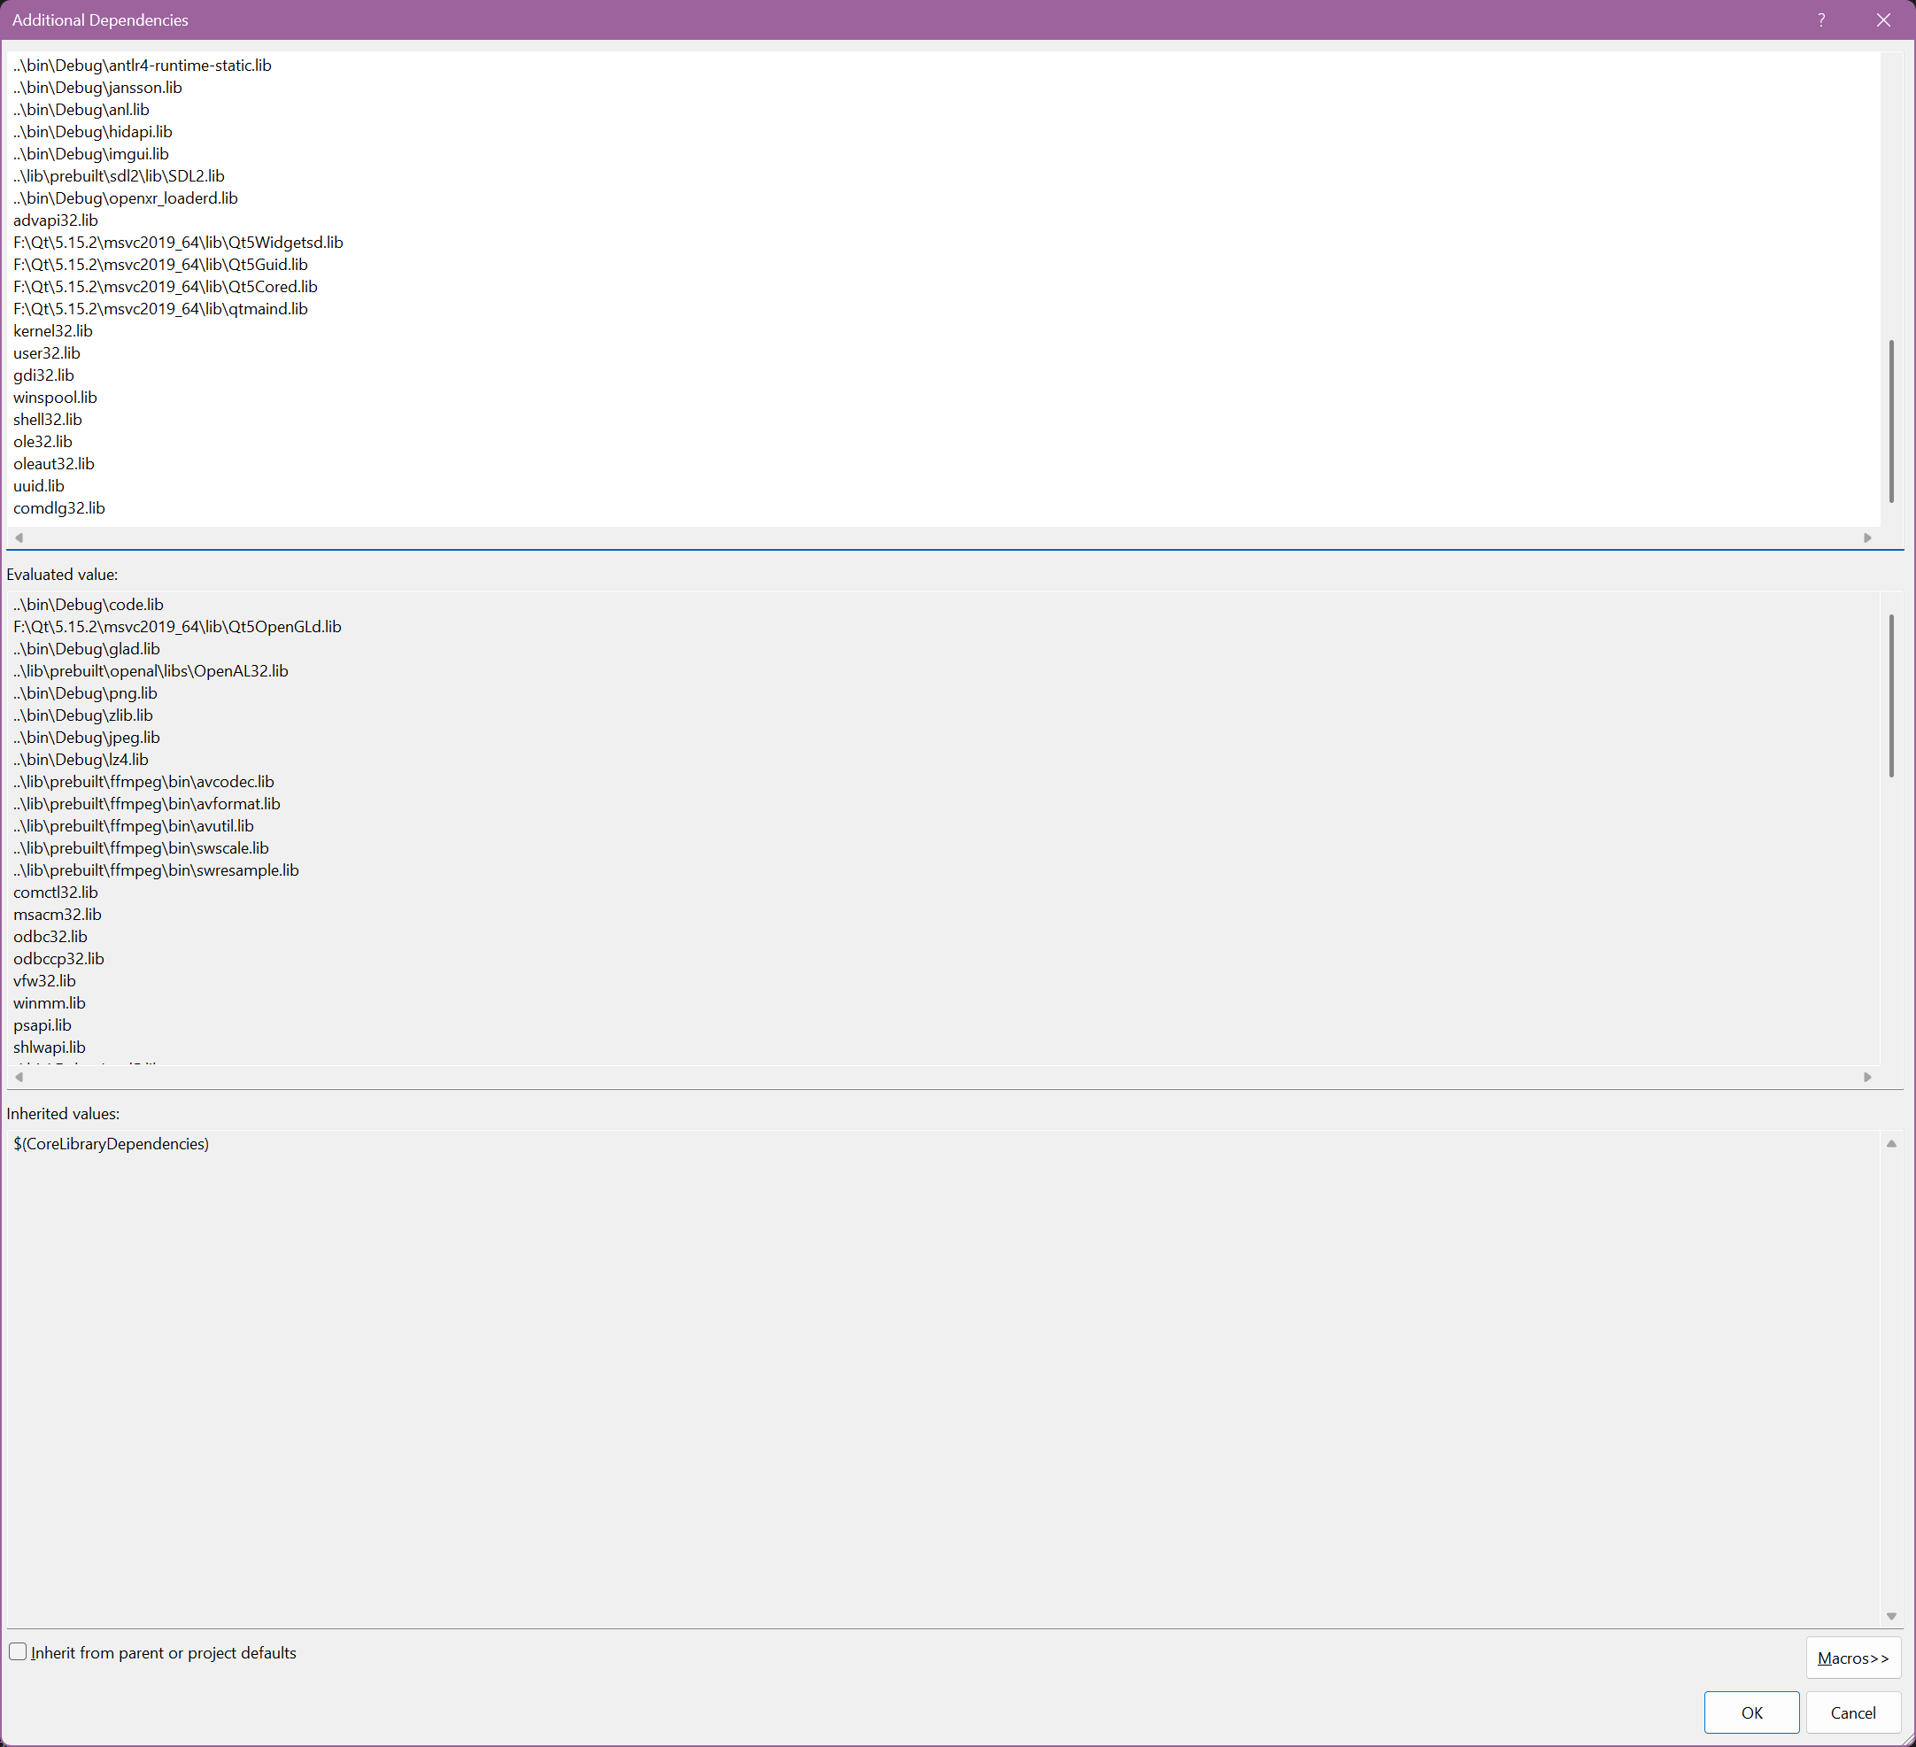The width and height of the screenshot is (1916, 1747).
Task: Click the Qt5Cored.lib path
Action: [x=166, y=286]
